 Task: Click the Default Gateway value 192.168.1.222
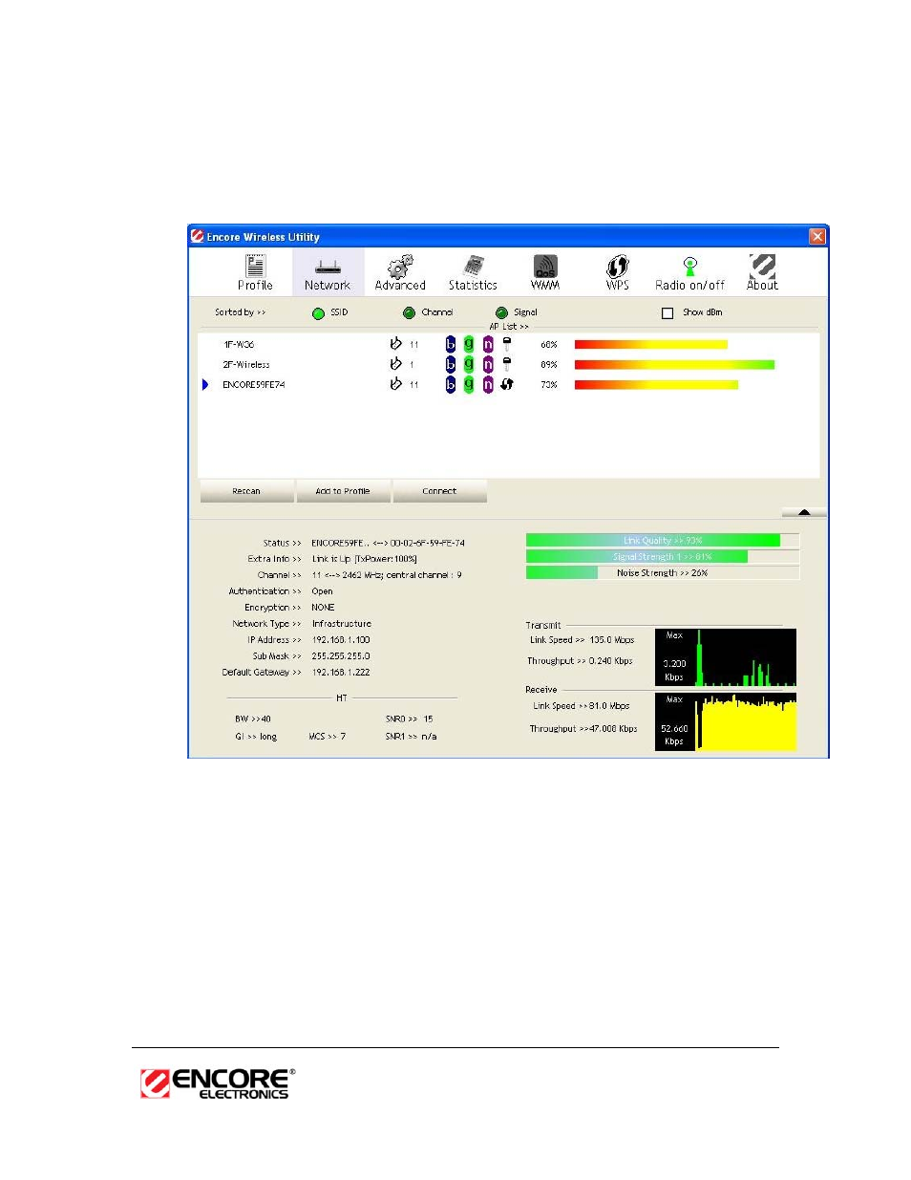point(341,673)
